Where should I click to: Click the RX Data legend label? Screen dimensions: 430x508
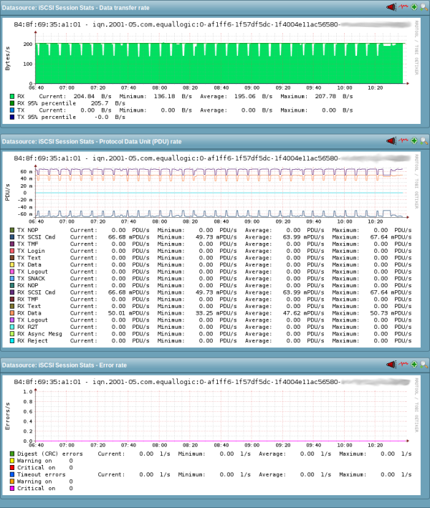click(x=29, y=313)
